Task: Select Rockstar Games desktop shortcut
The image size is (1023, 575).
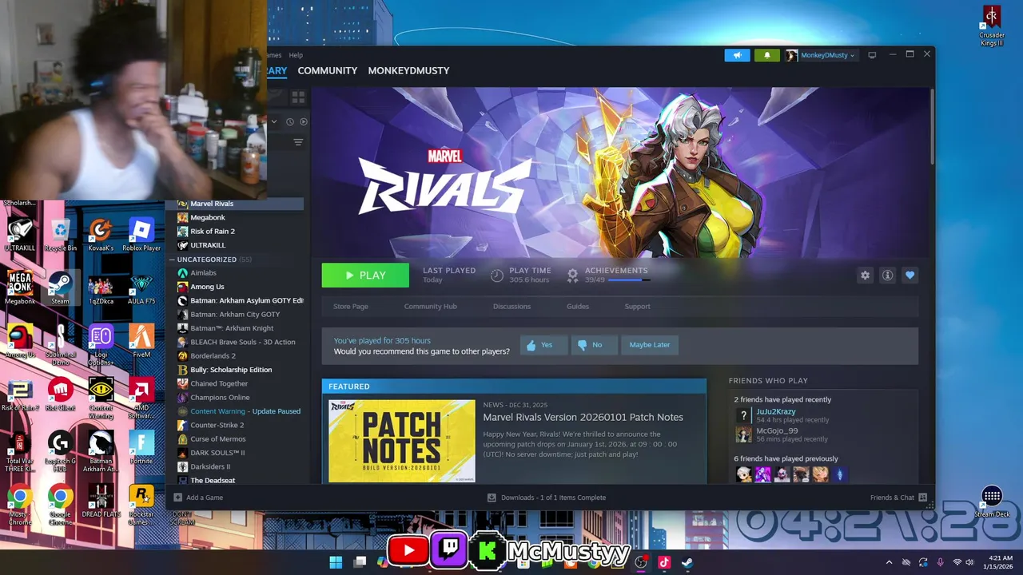Action: click(141, 505)
